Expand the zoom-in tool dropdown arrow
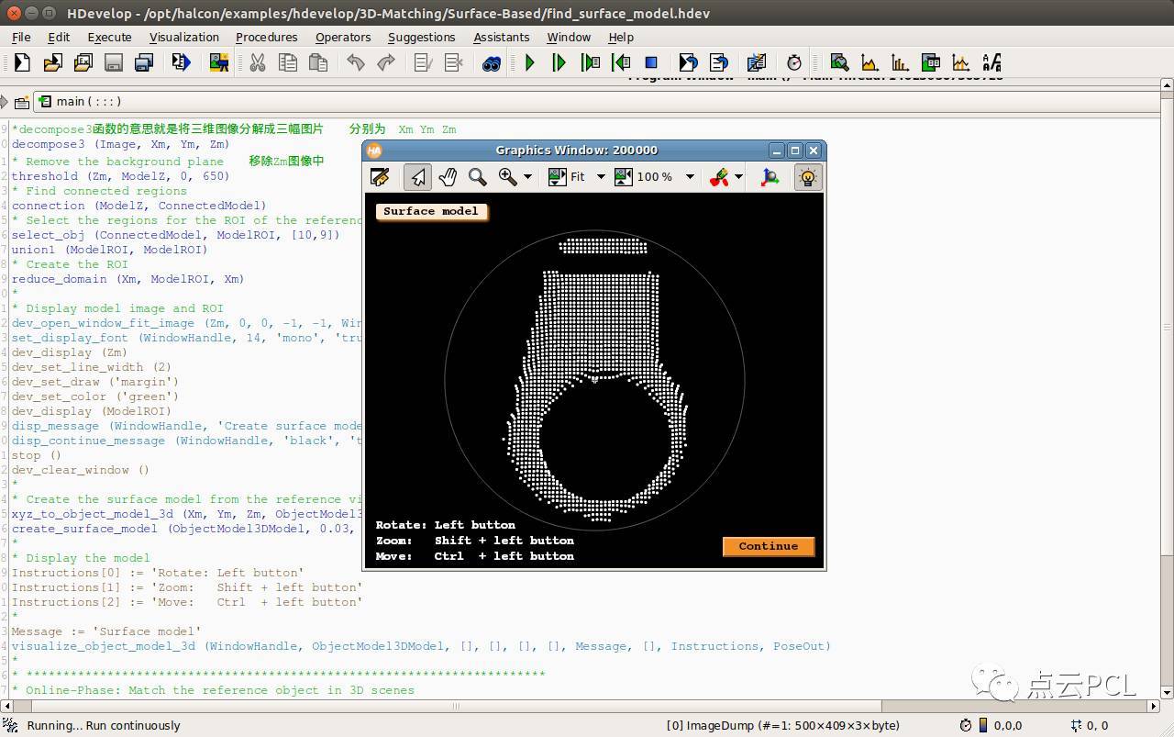Viewport: 1174px width, 737px height. click(x=527, y=177)
